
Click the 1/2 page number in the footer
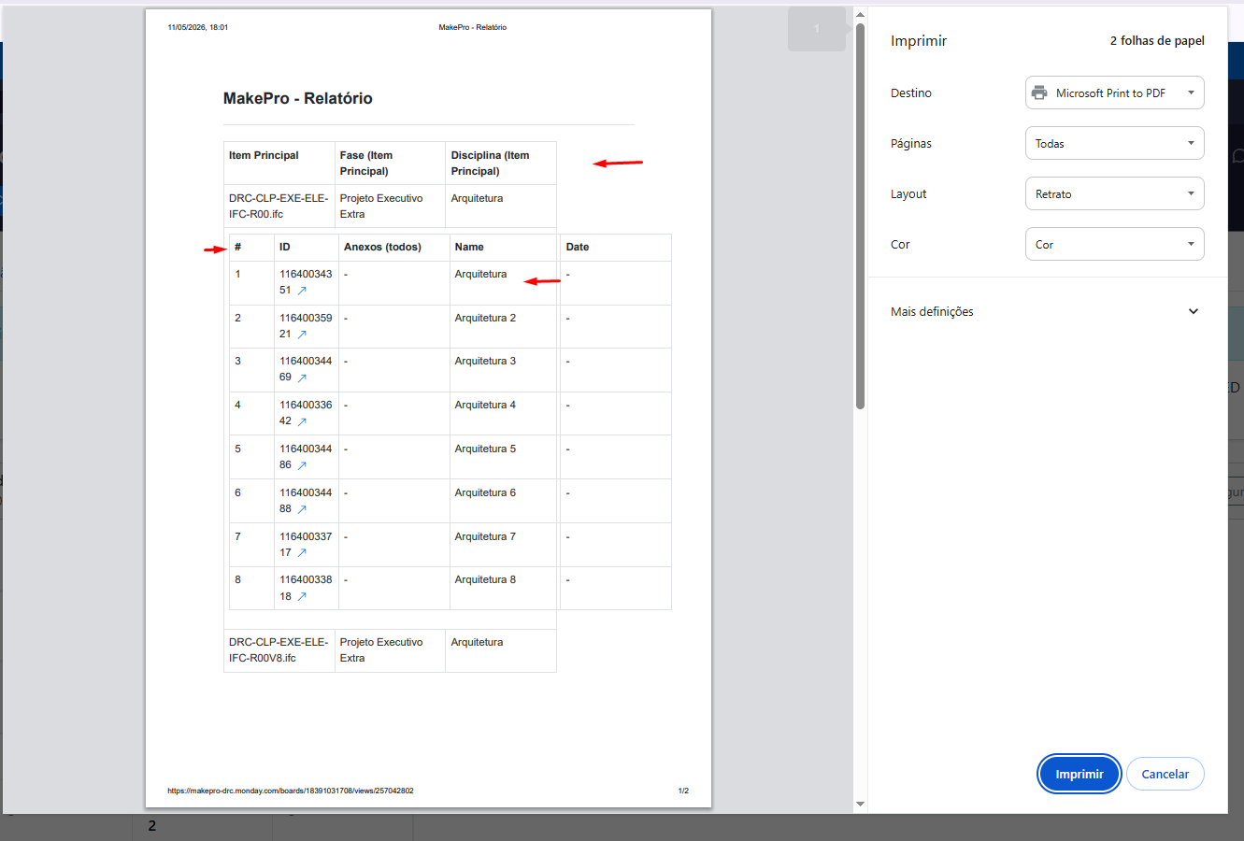[683, 791]
